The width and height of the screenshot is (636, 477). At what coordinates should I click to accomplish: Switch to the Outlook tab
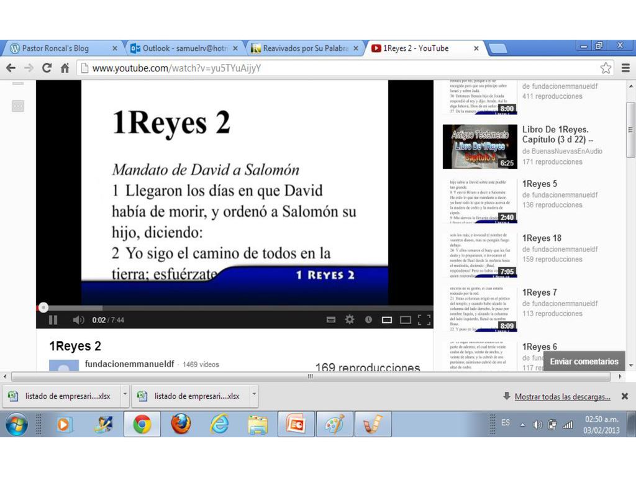click(x=184, y=48)
